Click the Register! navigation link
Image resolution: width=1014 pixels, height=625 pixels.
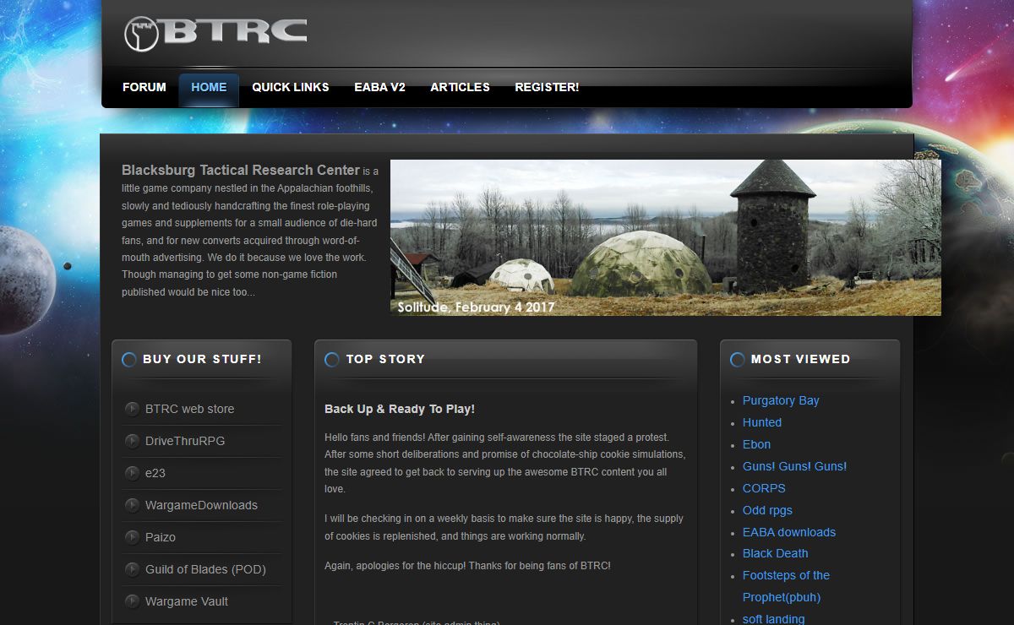pyautogui.click(x=547, y=87)
